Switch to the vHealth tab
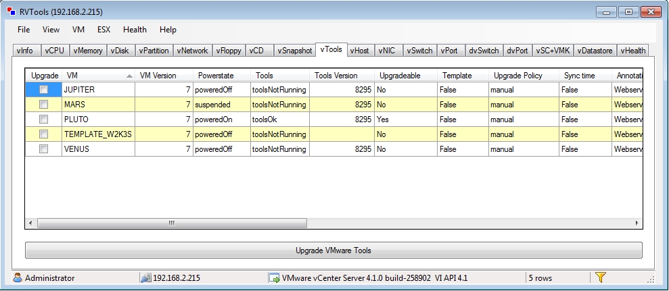Image resolution: width=669 pixels, height=291 pixels. [x=633, y=50]
